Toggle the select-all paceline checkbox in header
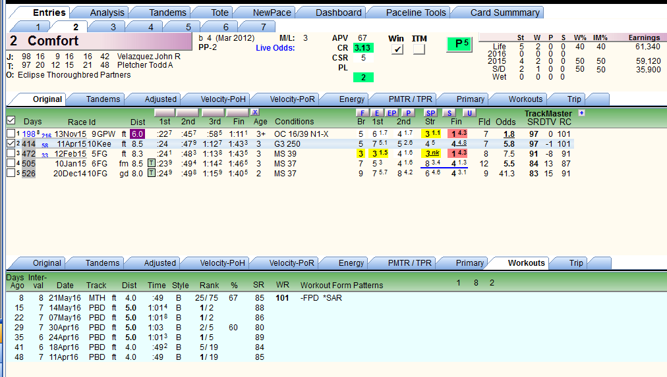 tap(11, 120)
